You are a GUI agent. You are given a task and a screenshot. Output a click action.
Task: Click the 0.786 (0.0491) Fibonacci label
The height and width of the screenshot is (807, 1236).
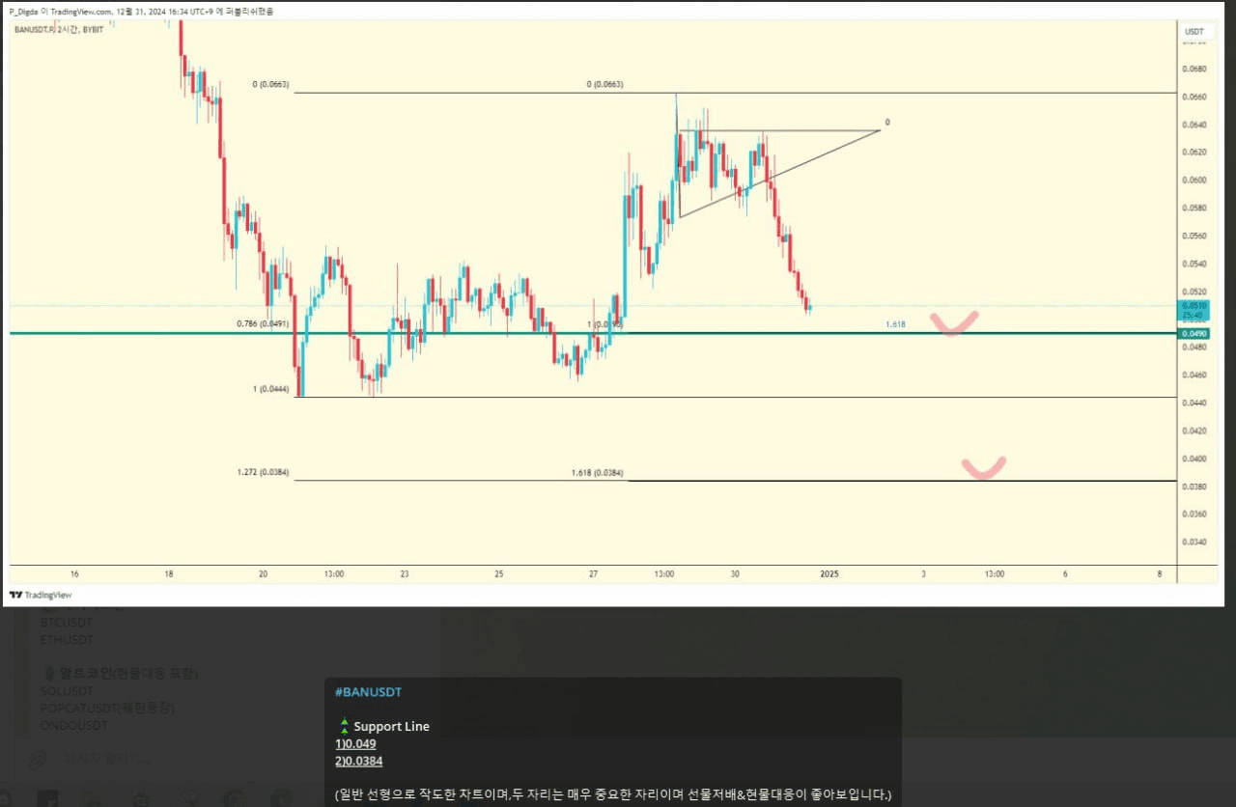click(263, 324)
